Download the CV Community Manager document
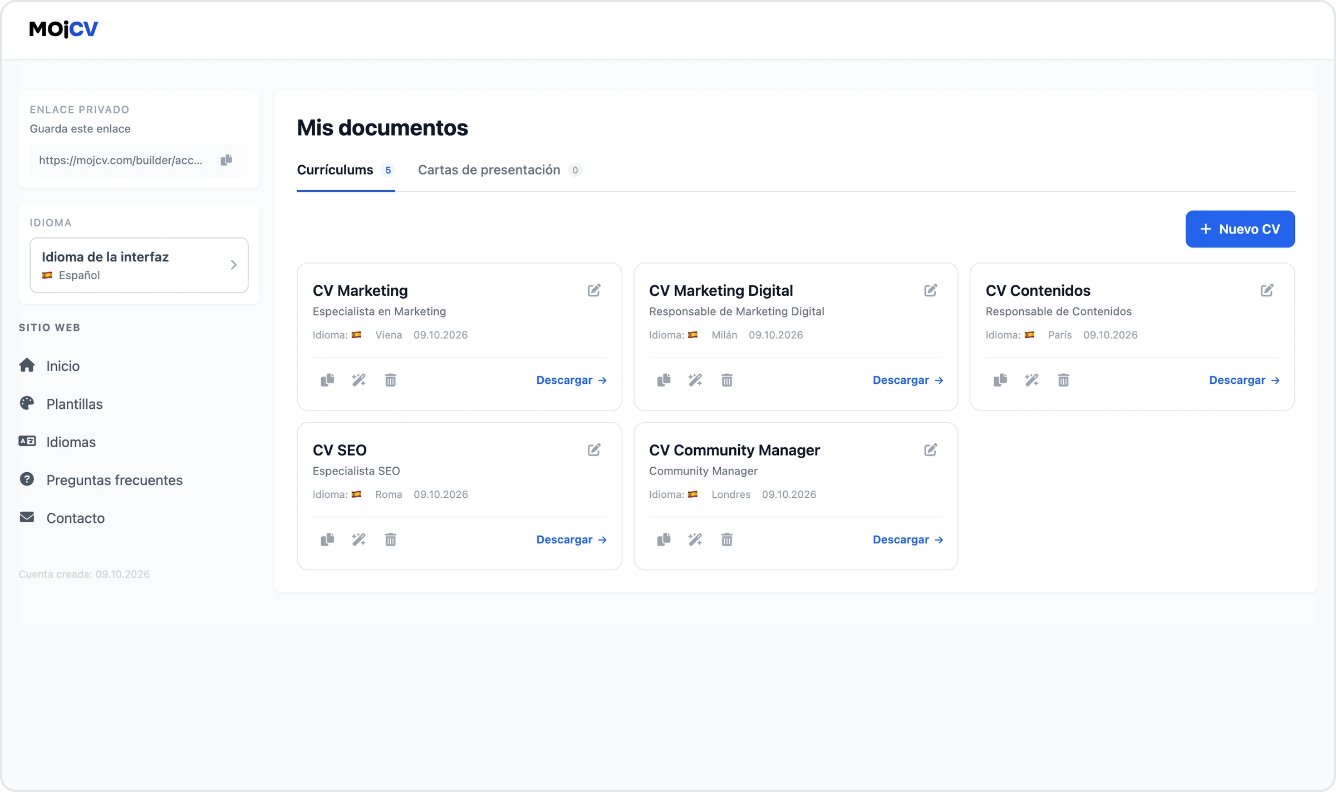The height and width of the screenshot is (792, 1336). pyautogui.click(x=908, y=539)
